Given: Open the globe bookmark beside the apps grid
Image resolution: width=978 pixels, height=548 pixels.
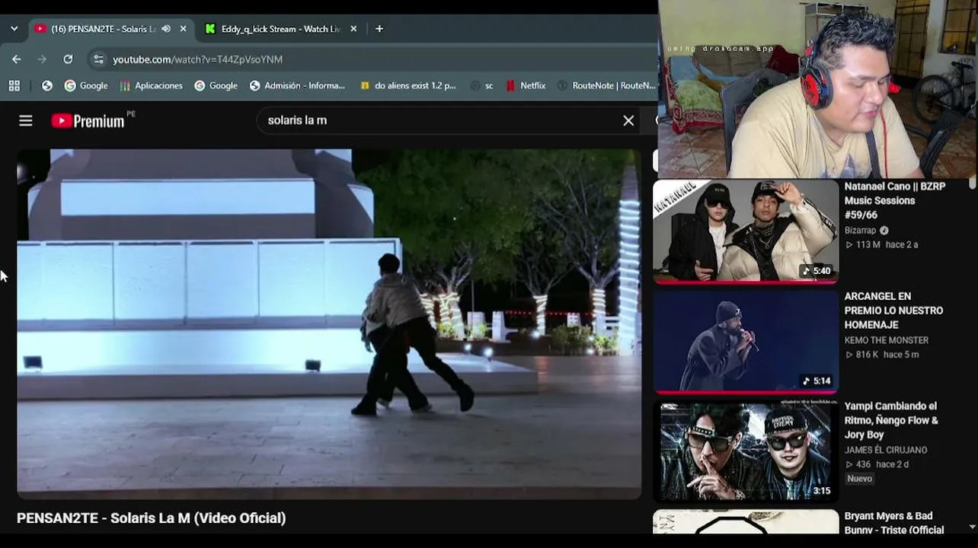Looking at the screenshot, I should coord(47,86).
